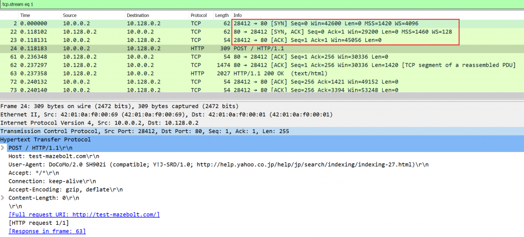Select the Transmission Control Protocol line
The image size is (524, 237).
coord(262,132)
